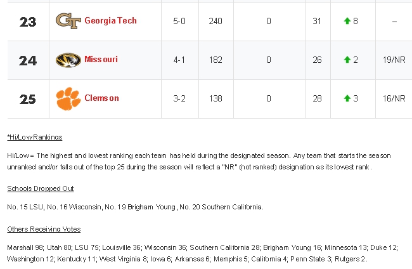Click Georgia Tech's 5-0 record
Viewport: 412px width, 269px height.
pyautogui.click(x=179, y=21)
